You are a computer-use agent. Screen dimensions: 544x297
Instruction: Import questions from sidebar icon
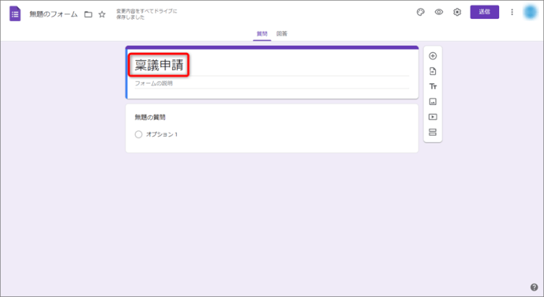[x=433, y=71]
